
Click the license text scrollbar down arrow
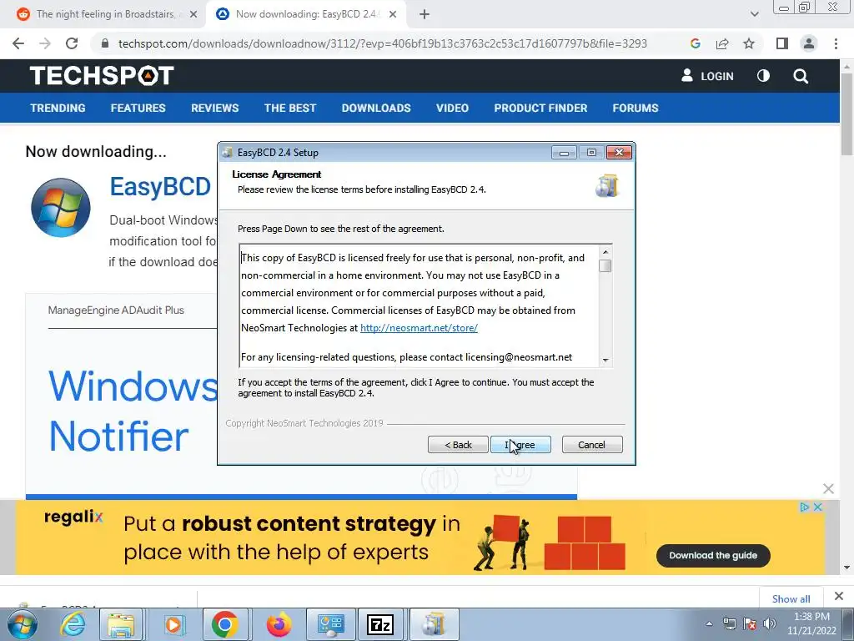[x=605, y=361]
